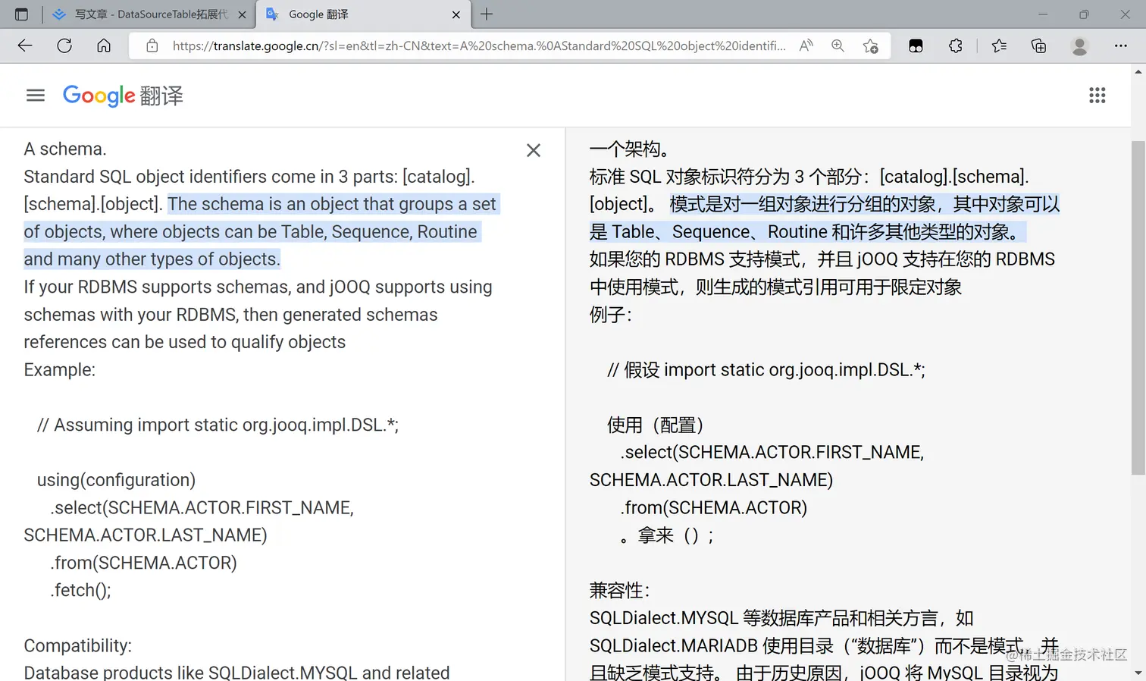Click the translated line "兼容性："
The image size is (1146, 681).
pyautogui.click(x=620, y=590)
